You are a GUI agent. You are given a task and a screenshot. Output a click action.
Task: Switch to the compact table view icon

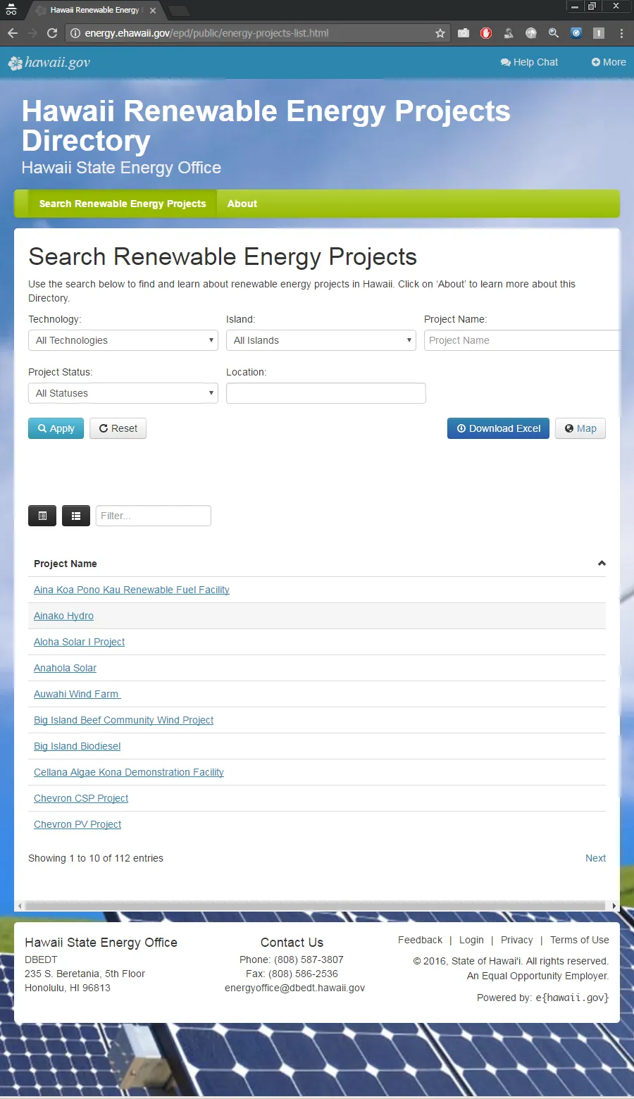click(42, 516)
